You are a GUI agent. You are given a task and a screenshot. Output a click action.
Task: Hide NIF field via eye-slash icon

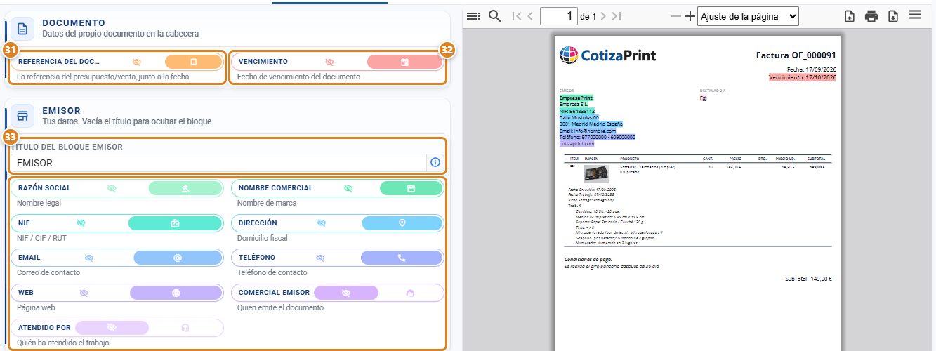pyautogui.click(x=81, y=223)
